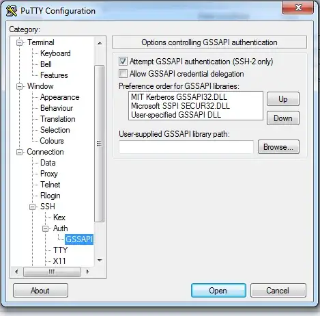
Task: Select the Terminal category label
Action: pos(41,42)
